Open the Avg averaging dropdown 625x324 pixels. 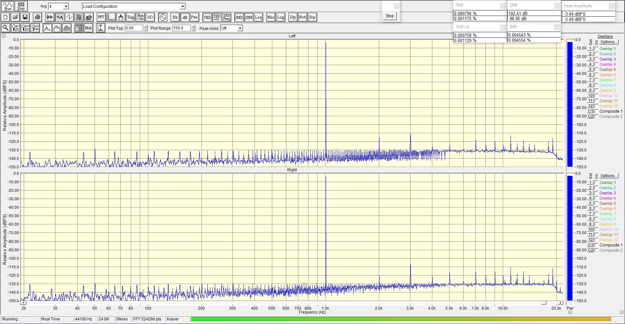(66, 7)
